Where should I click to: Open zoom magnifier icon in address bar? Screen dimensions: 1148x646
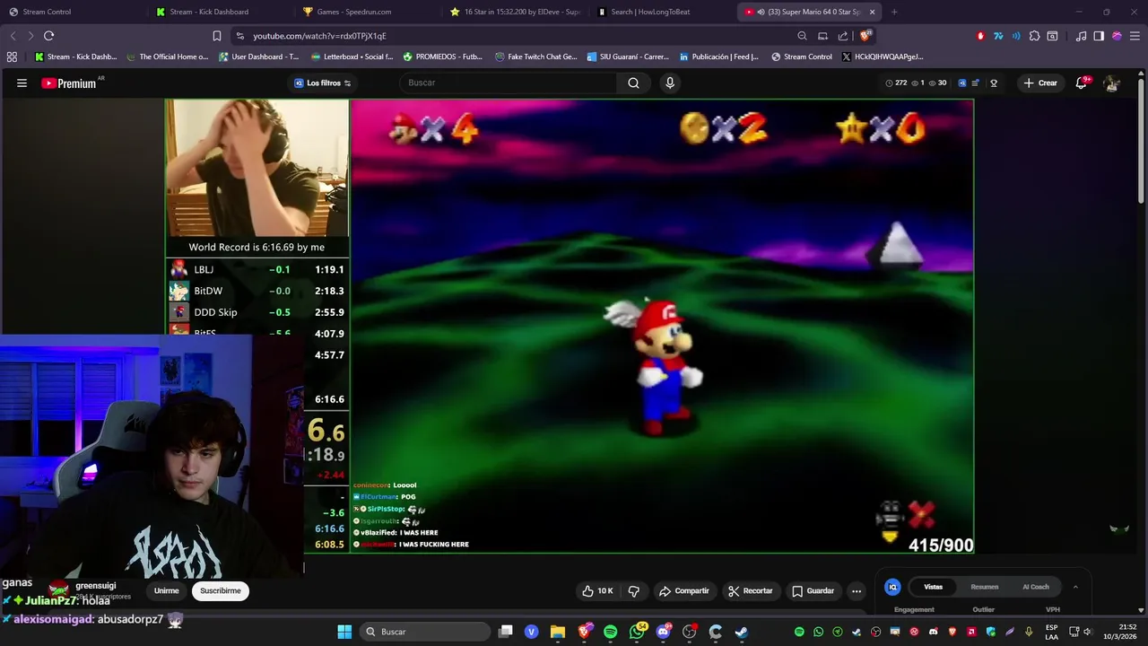coord(802,36)
